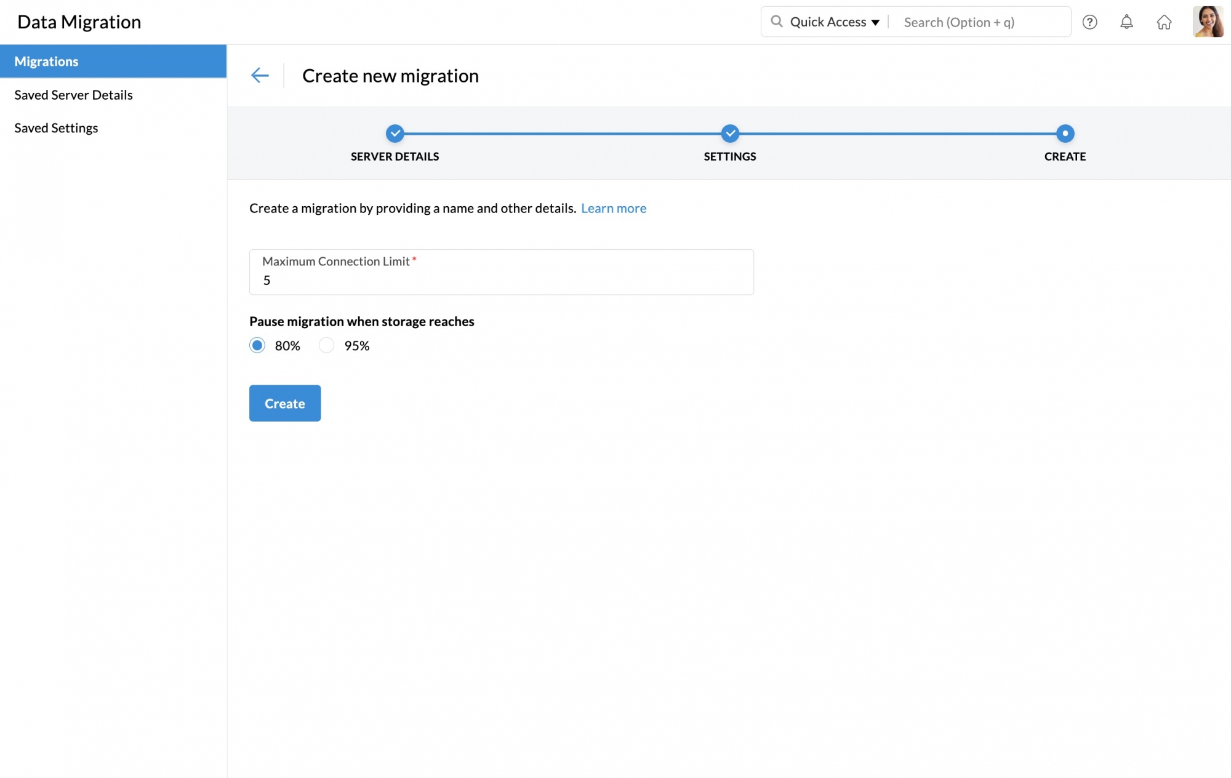Click the Data Migration title
The height and width of the screenshot is (778, 1231).
(x=79, y=22)
